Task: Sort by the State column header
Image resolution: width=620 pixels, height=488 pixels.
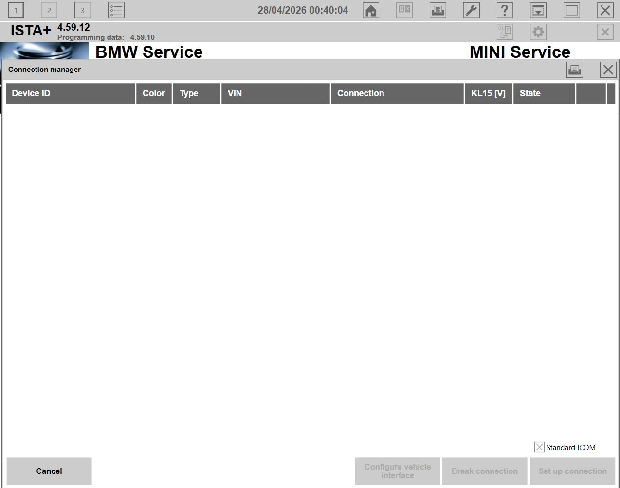Action: point(544,93)
